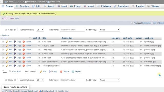
Task: Tick the checkbox for Third Post row
Action: coord(3,50)
